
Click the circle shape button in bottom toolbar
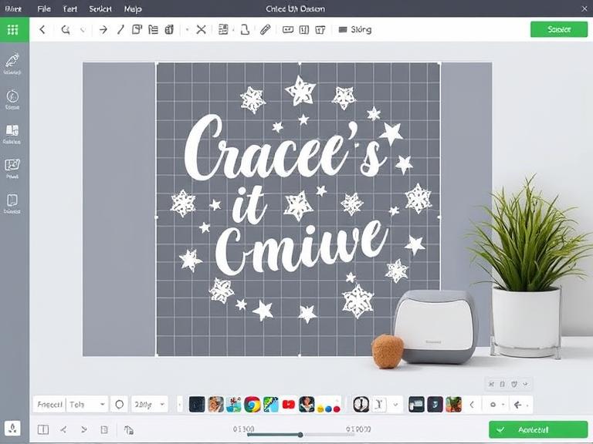click(x=119, y=405)
